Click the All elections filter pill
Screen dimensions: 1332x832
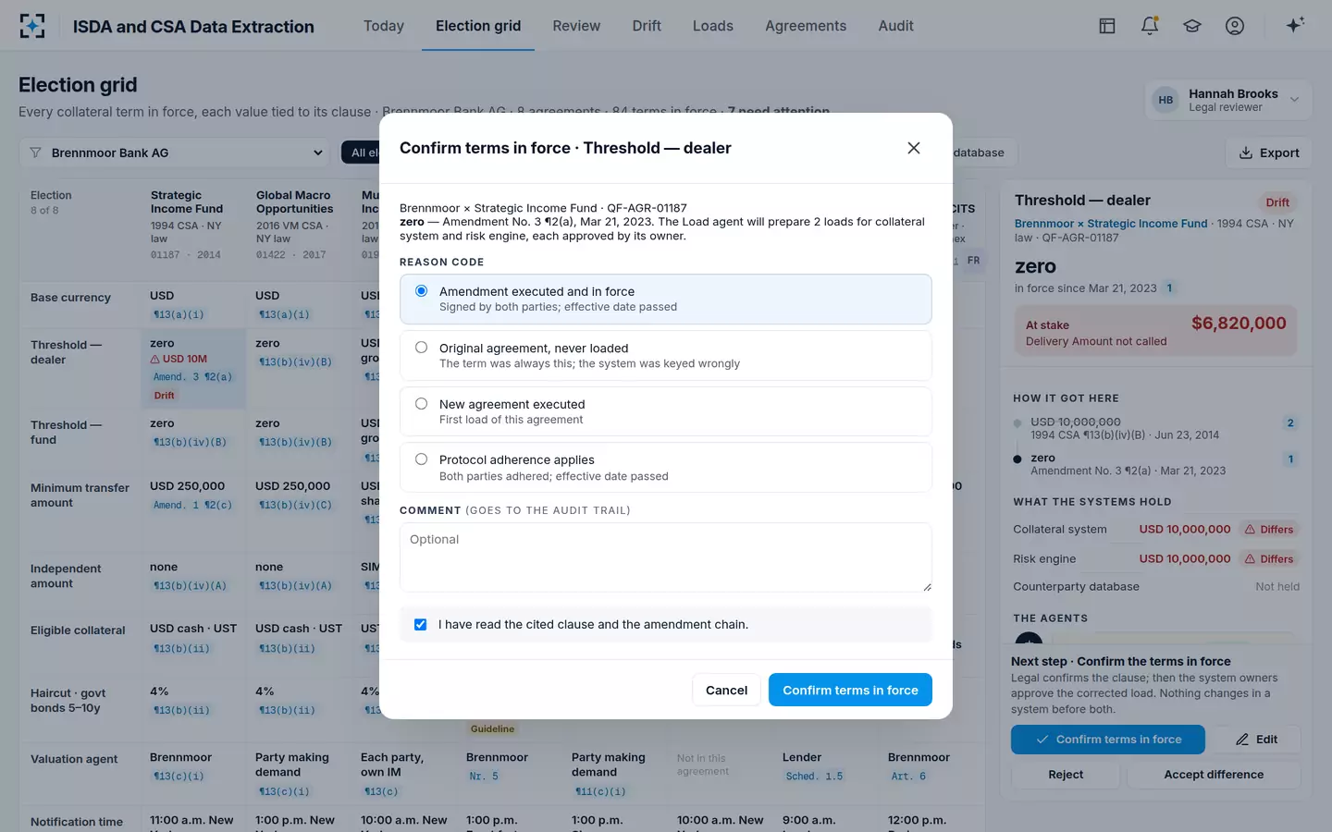pos(361,153)
